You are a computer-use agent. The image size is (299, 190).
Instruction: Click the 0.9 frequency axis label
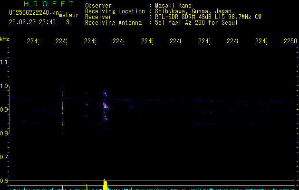(x=4, y=110)
